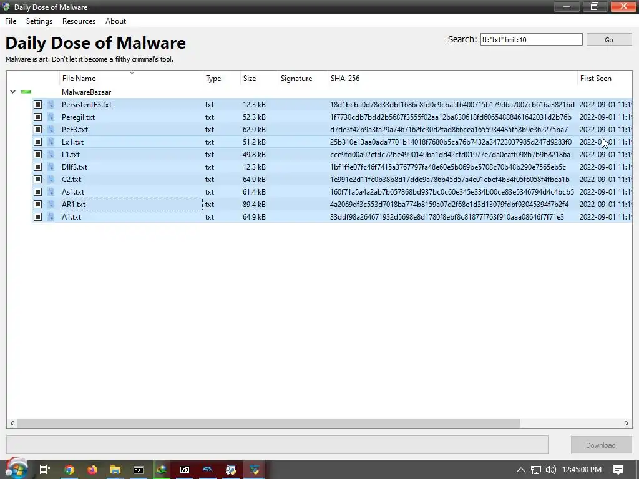Click the file icon beside C2.txt
Image resolution: width=639 pixels, height=479 pixels.
(x=51, y=179)
